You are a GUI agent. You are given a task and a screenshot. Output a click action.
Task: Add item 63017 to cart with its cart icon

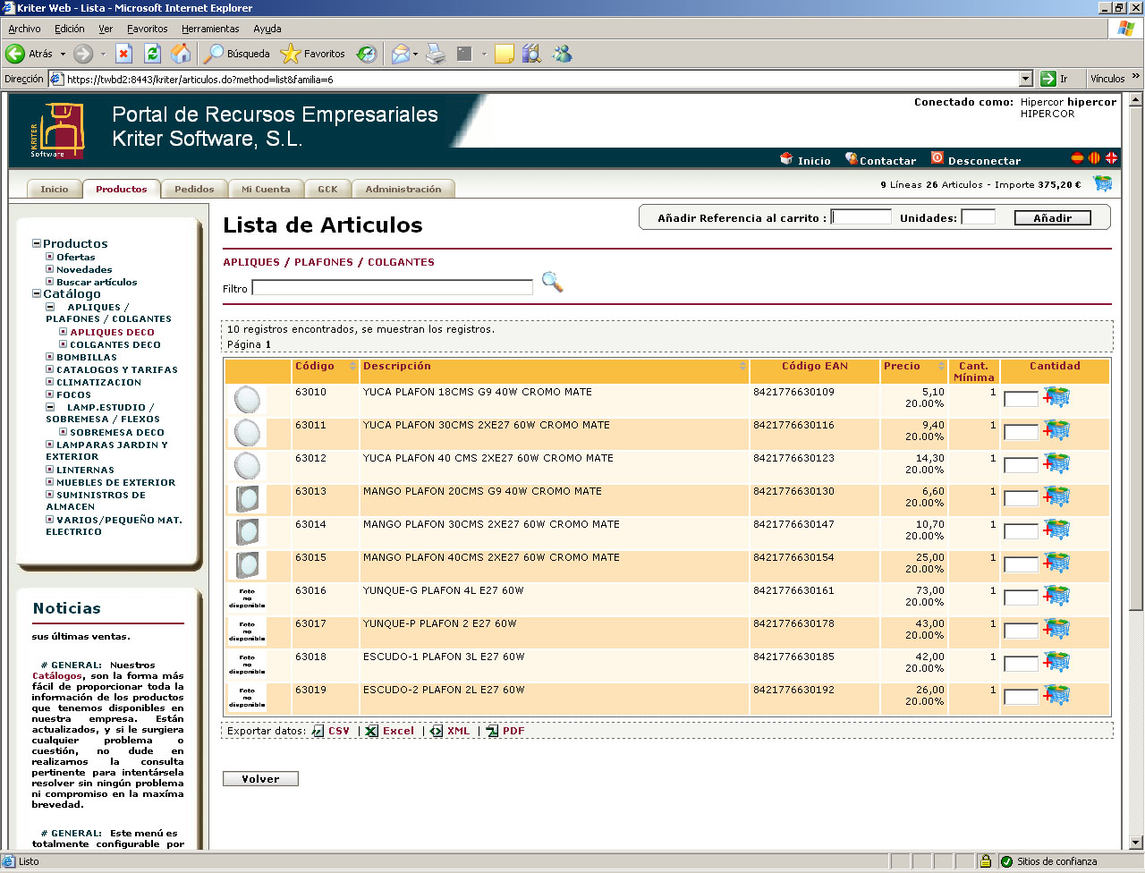(1057, 629)
